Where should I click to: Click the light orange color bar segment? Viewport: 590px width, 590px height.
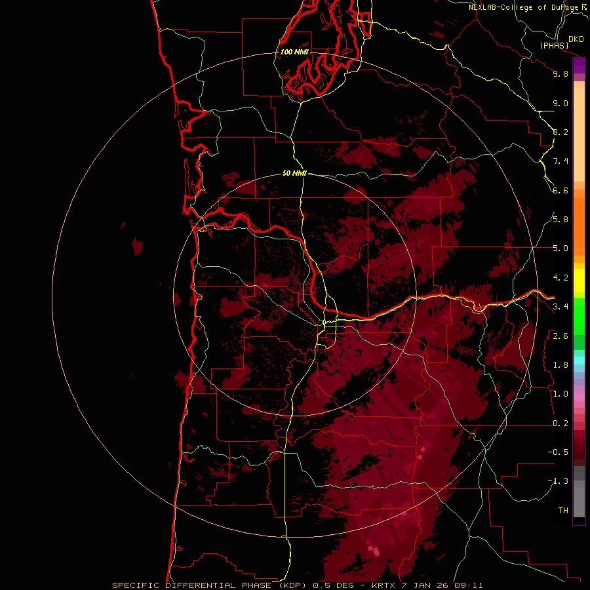[579, 134]
